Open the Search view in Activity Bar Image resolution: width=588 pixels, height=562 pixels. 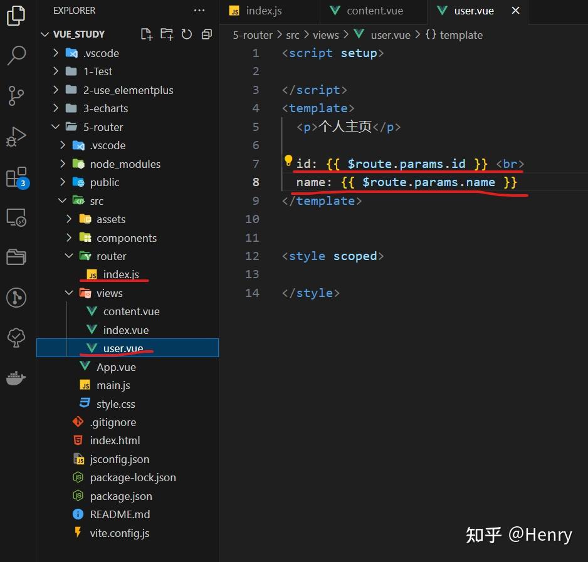tap(16, 56)
